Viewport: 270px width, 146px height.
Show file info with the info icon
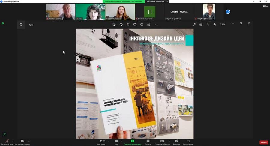pyautogui.click(x=142, y=25)
